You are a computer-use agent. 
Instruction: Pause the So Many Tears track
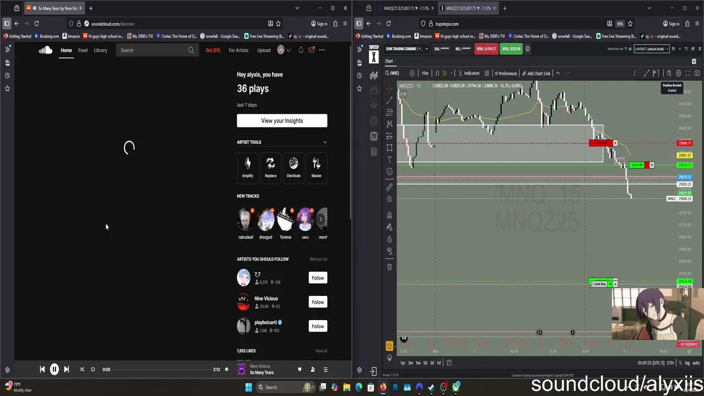pyautogui.click(x=54, y=370)
